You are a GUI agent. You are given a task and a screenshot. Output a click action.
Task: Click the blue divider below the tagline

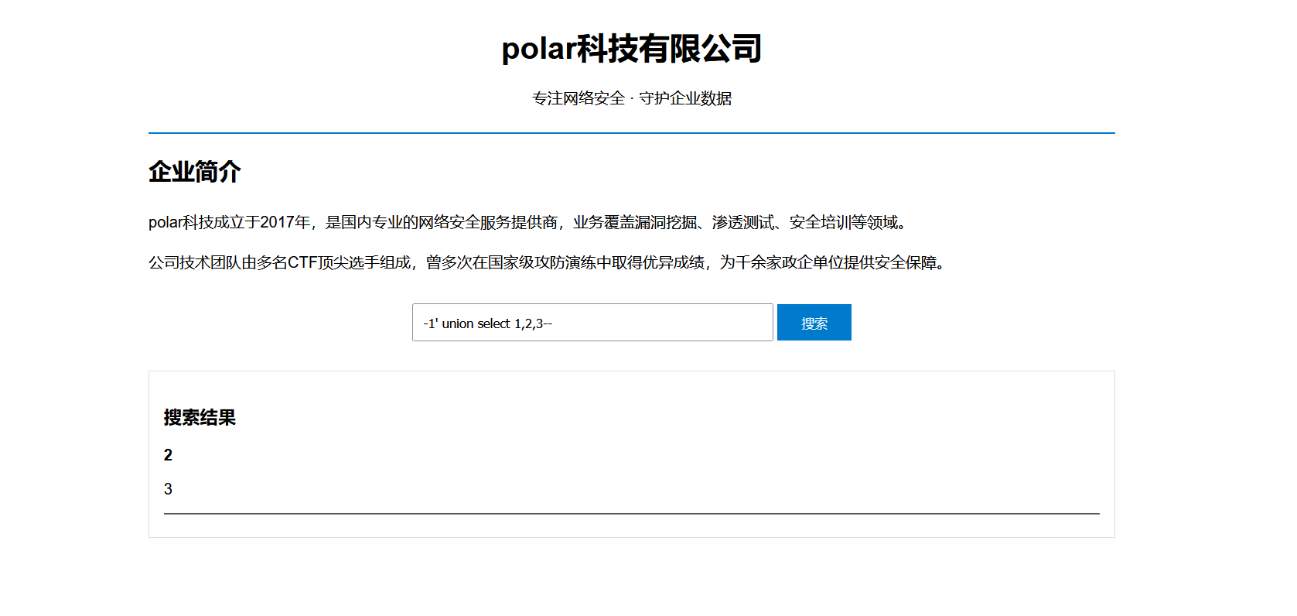pos(632,133)
